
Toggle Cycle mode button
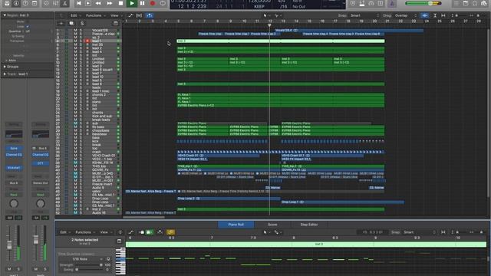(163, 3)
